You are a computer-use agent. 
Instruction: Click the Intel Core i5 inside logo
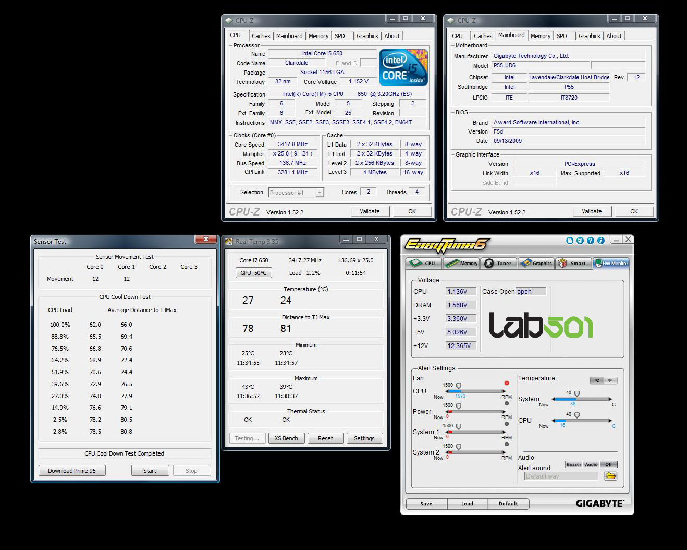click(403, 67)
